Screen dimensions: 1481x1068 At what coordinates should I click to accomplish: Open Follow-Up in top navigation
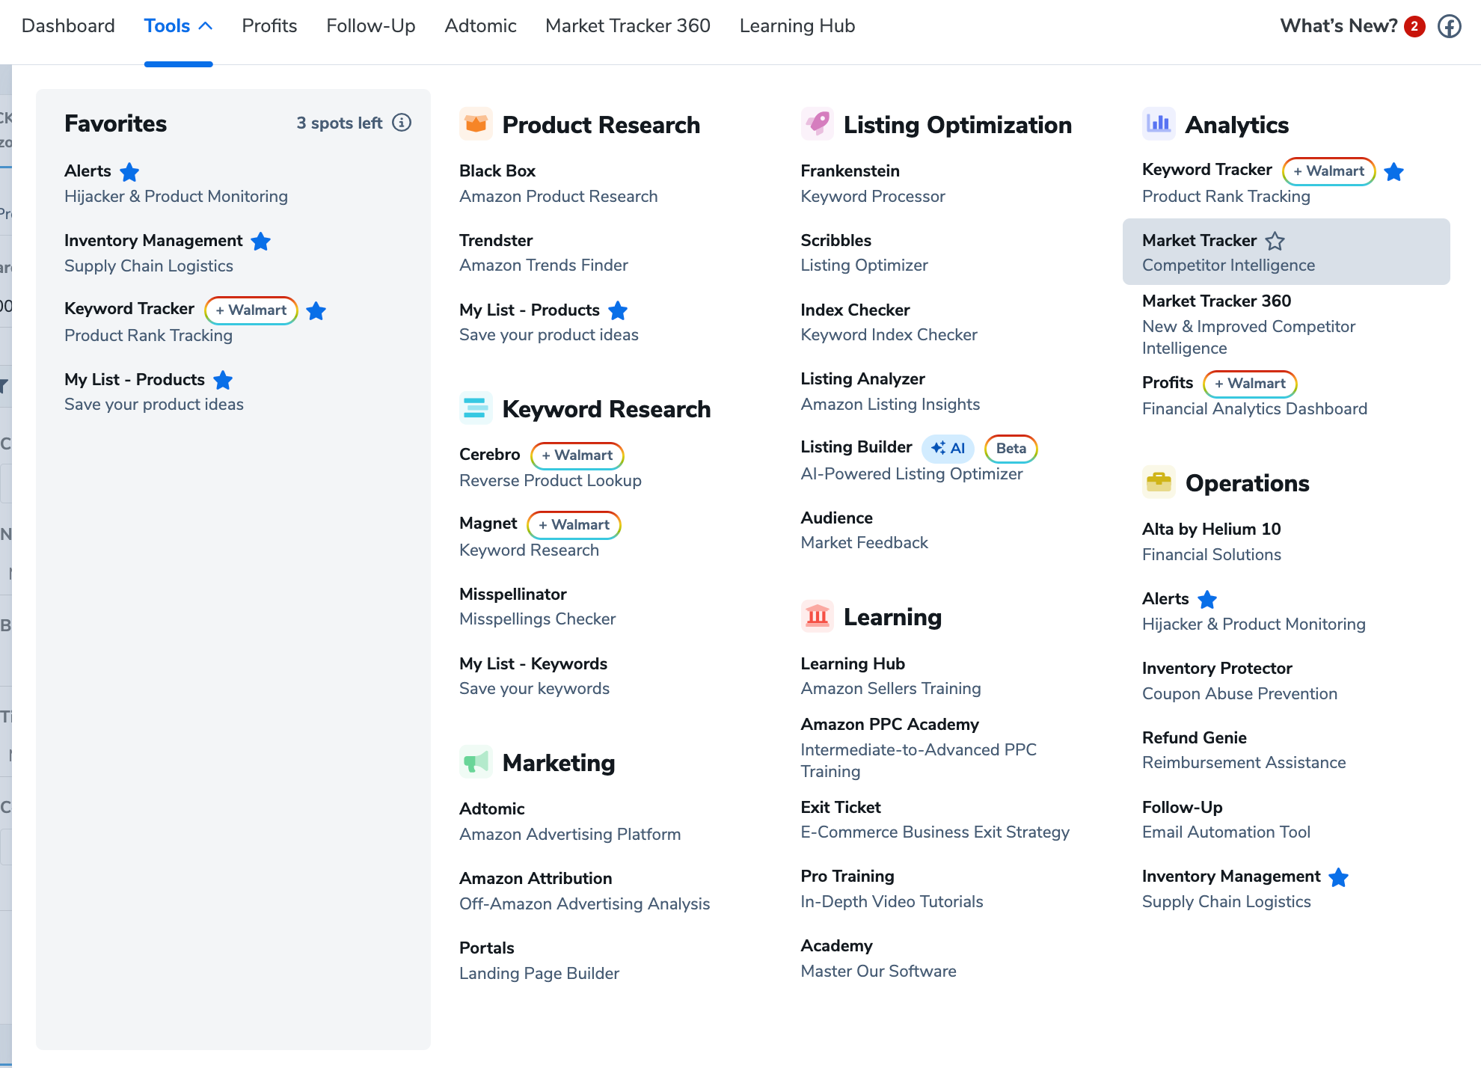(371, 26)
